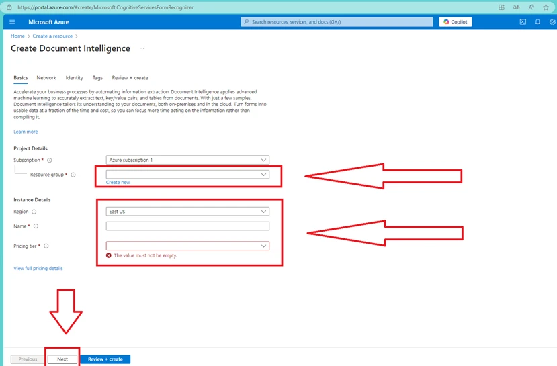Click the Microsoft Azure title
557x366 pixels.
pos(48,22)
